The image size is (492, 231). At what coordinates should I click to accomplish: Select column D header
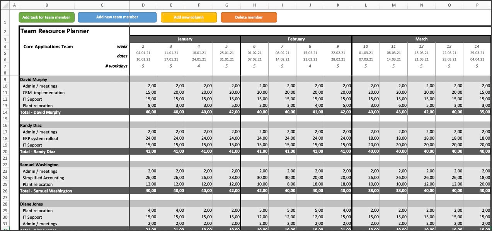tap(143, 5)
